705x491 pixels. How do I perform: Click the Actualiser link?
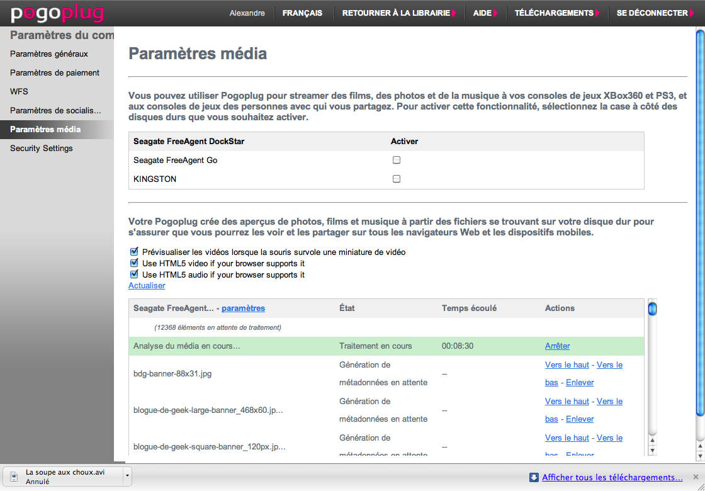pos(147,286)
